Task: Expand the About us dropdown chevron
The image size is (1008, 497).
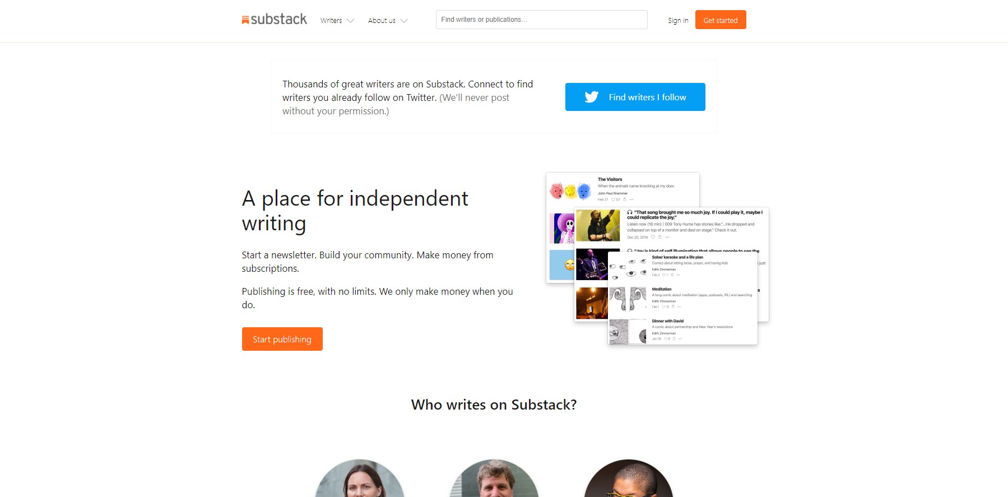Action: (403, 21)
